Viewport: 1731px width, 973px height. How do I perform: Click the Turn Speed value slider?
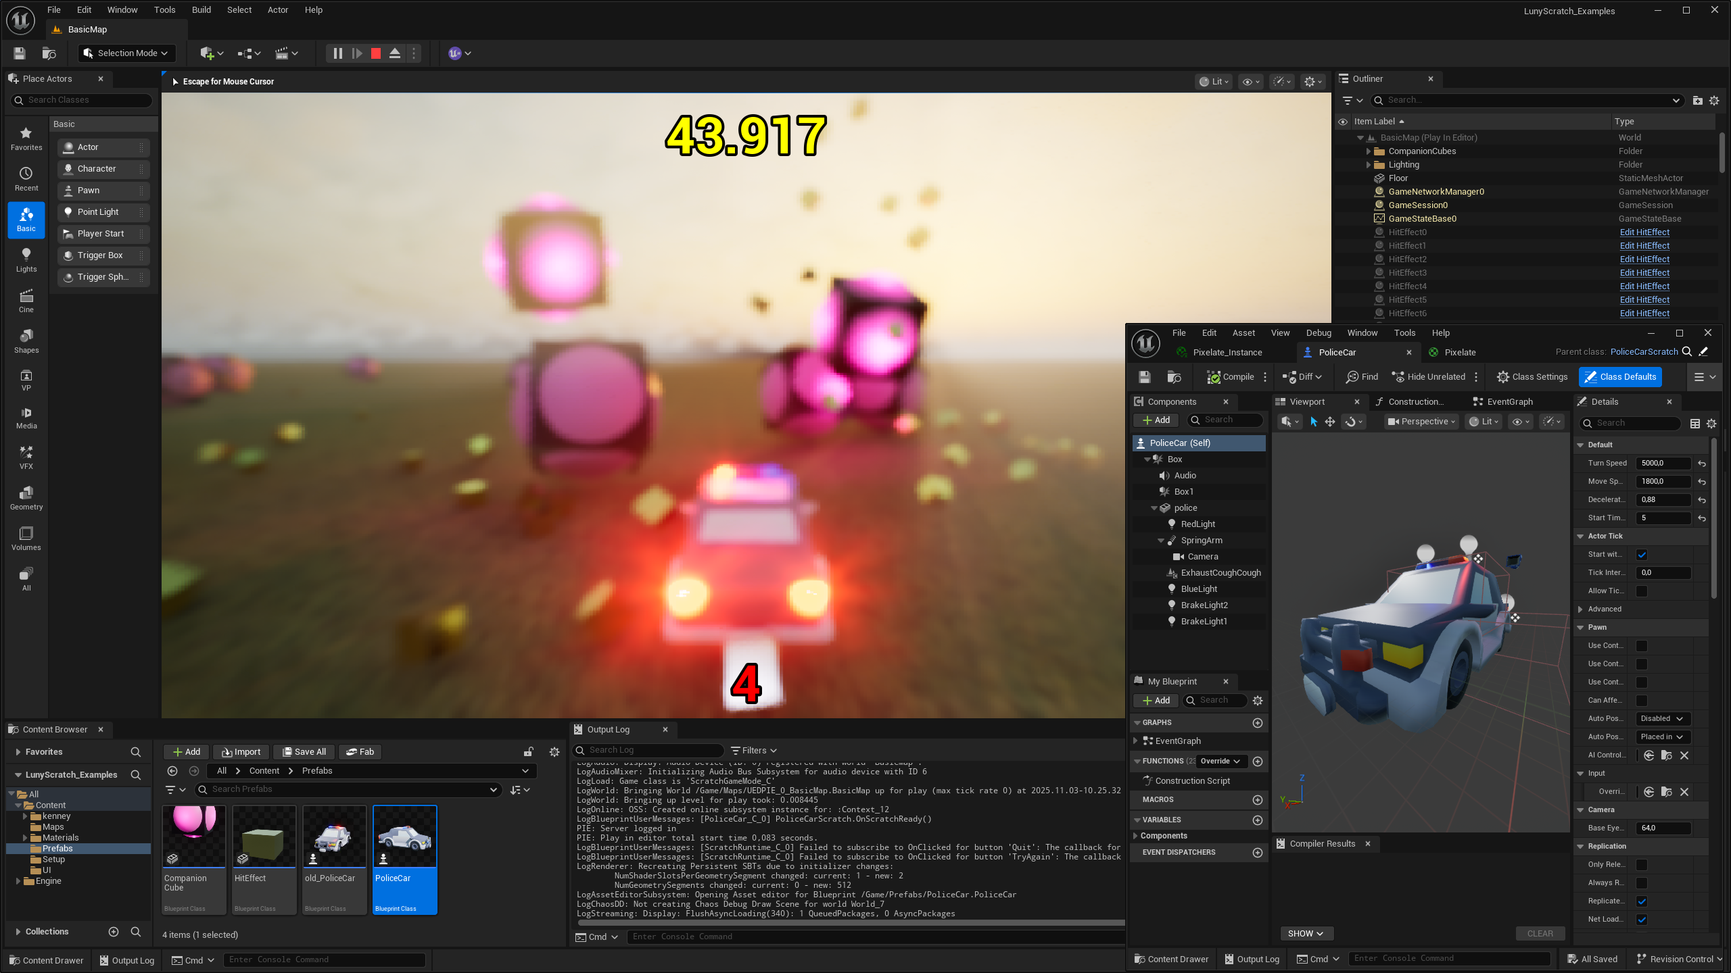tap(1662, 463)
